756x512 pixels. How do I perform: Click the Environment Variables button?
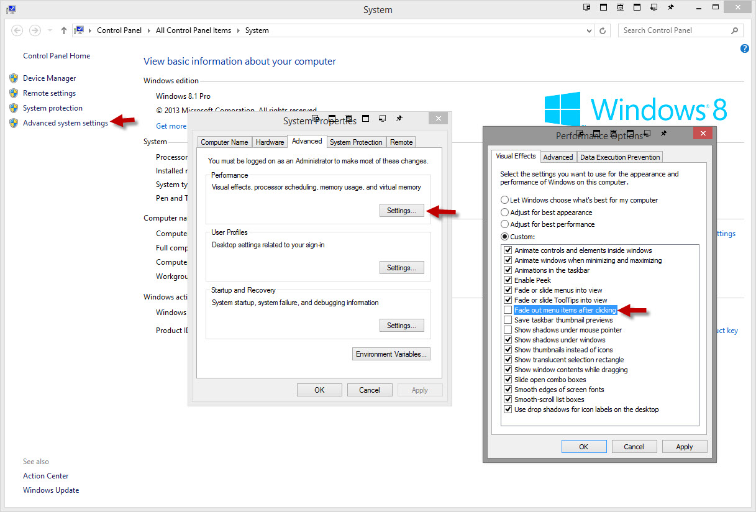point(391,354)
